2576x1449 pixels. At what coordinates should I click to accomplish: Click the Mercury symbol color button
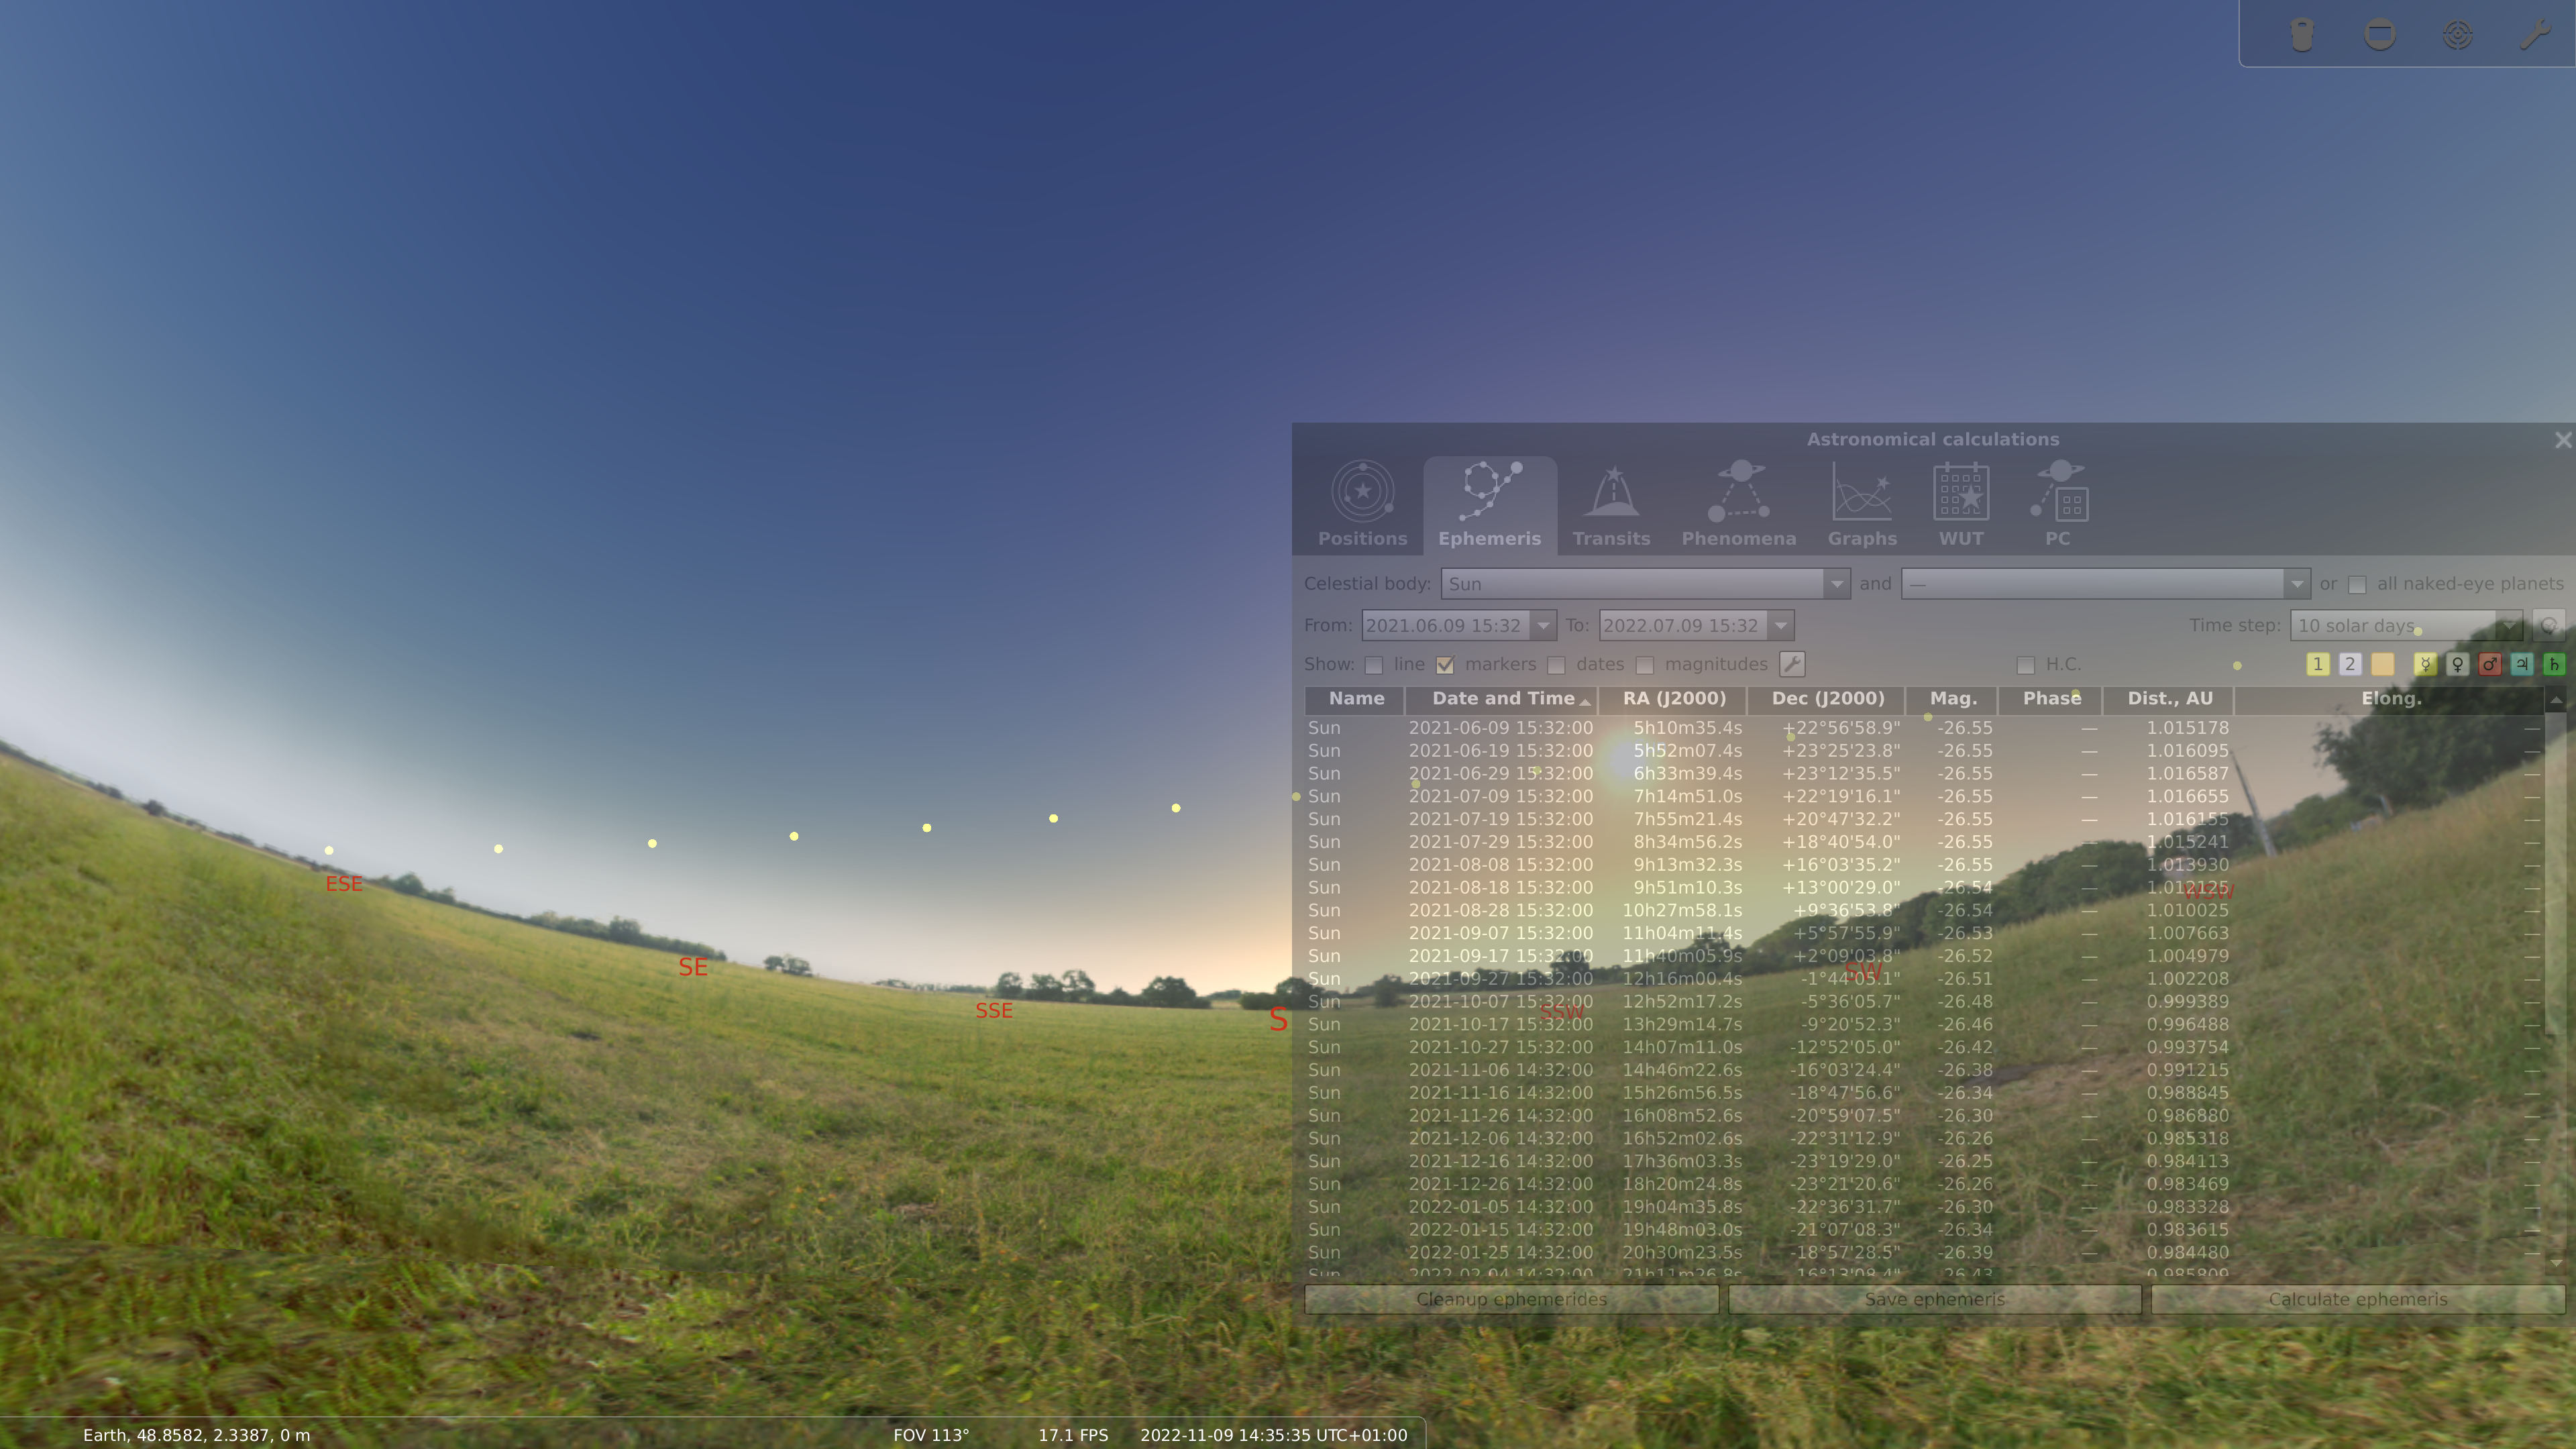pos(2425,664)
